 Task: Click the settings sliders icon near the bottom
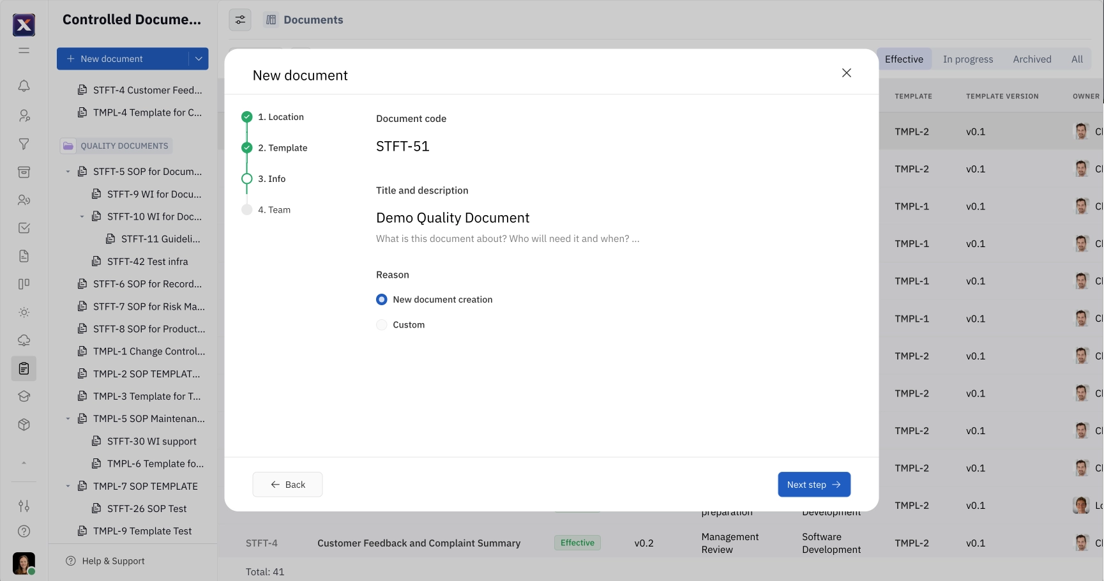(24, 506)
